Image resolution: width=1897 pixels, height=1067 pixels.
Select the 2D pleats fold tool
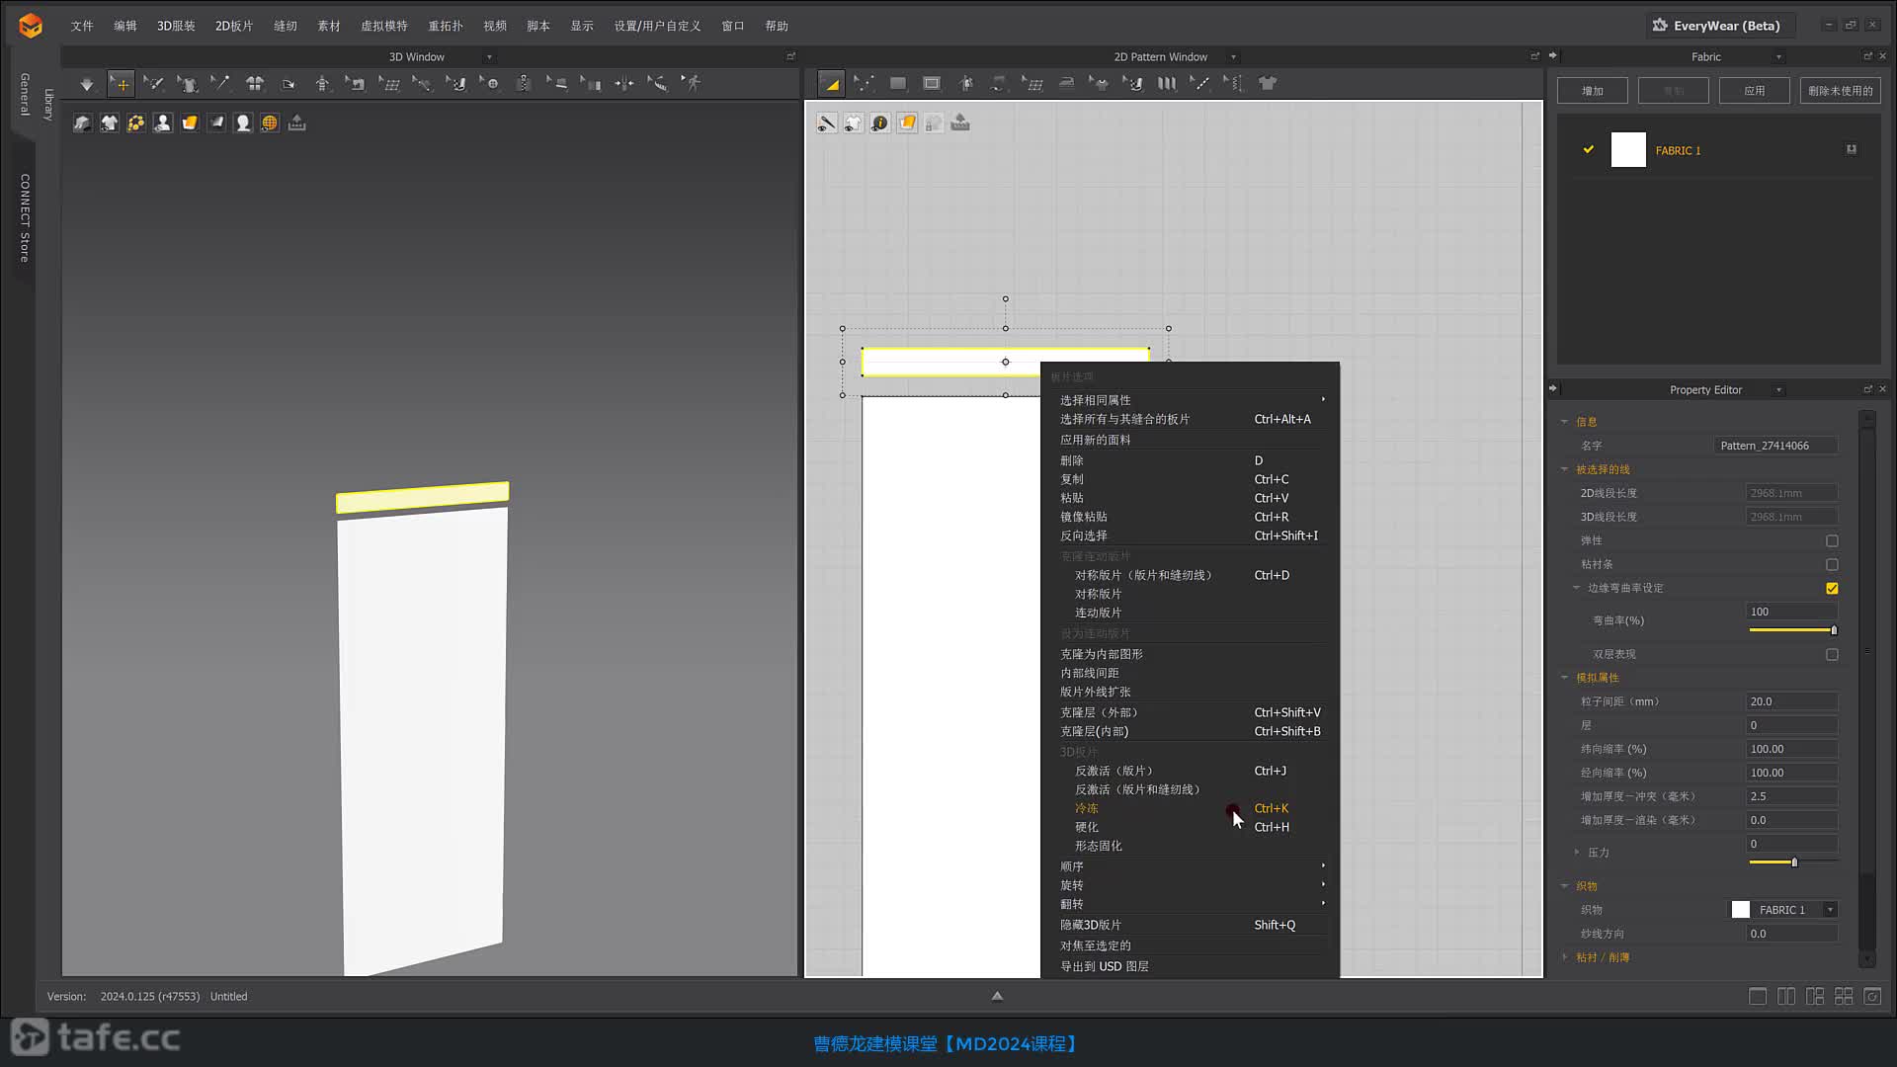pos(1167,84)
